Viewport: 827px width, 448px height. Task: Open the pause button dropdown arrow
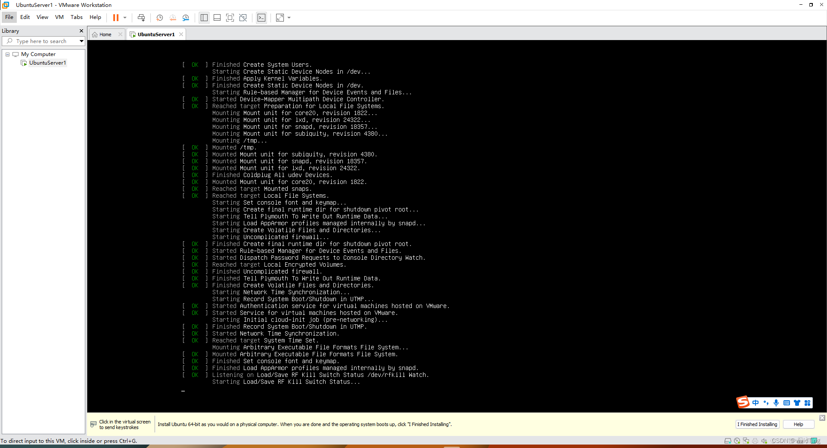pyautogui.click(x=125, y=18)
